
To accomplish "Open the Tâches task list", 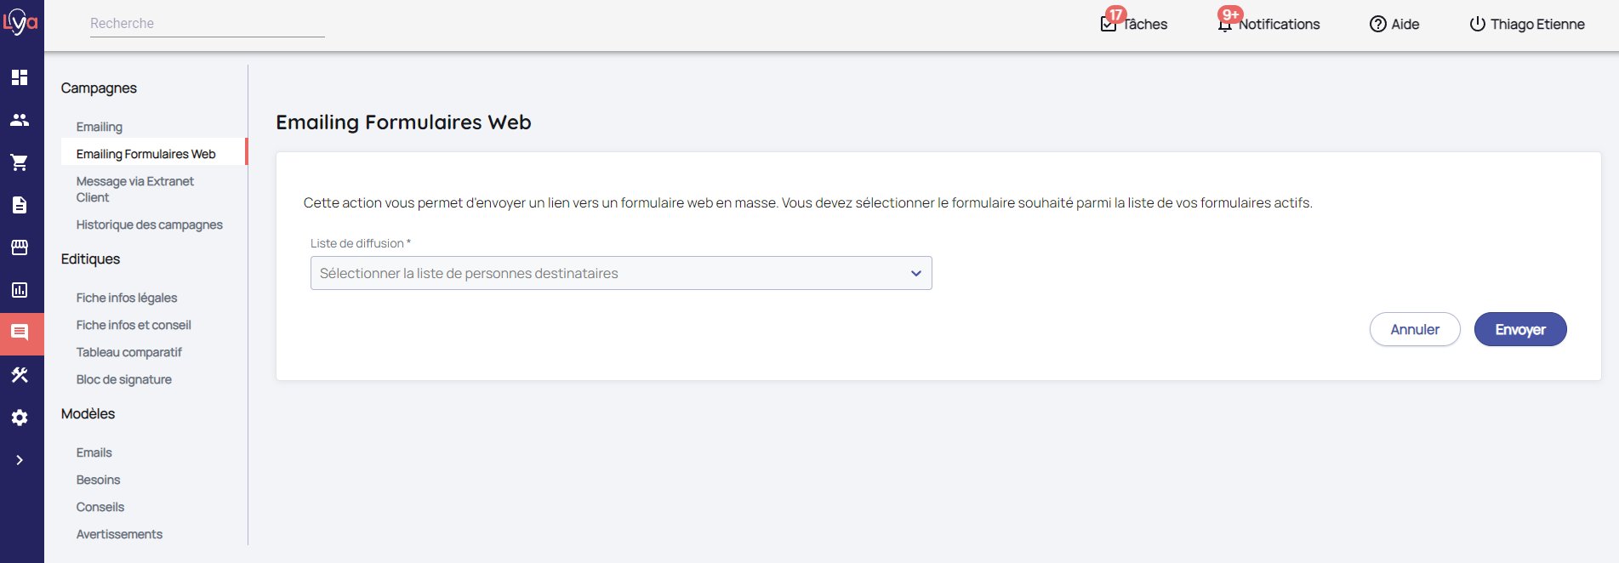I will pyautogui.click(x=1134, y=24).
